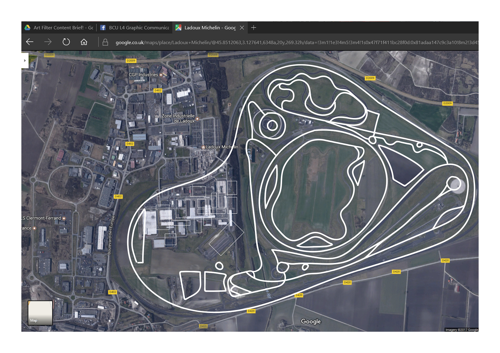Close the Ladoux Michelin tab
500x353 pixels.
(242, 28)
